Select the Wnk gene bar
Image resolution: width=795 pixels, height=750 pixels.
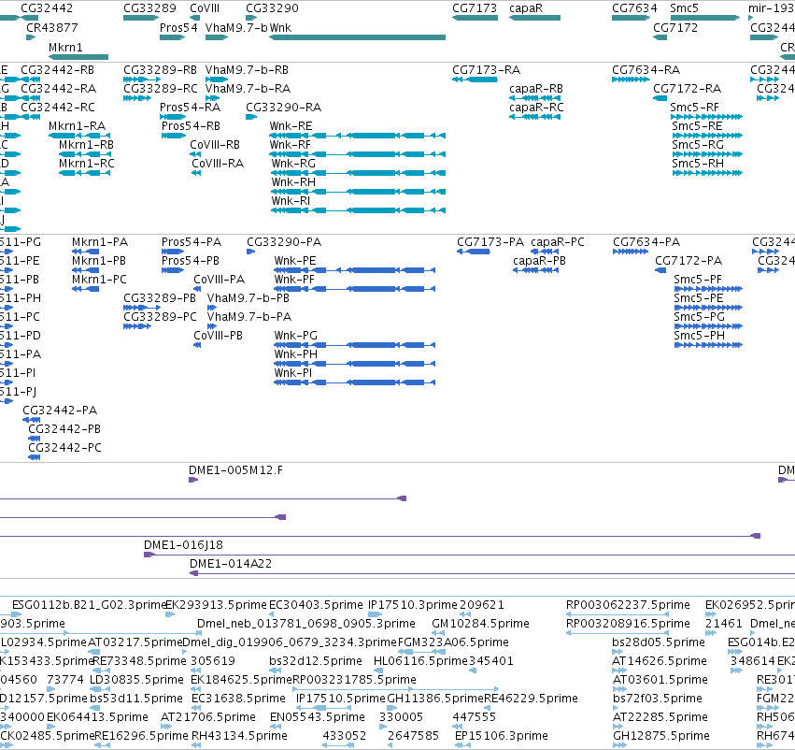click(358, 37)
